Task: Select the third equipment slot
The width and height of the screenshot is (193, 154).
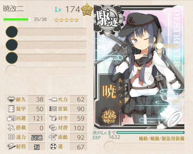Action: [46, 58]
